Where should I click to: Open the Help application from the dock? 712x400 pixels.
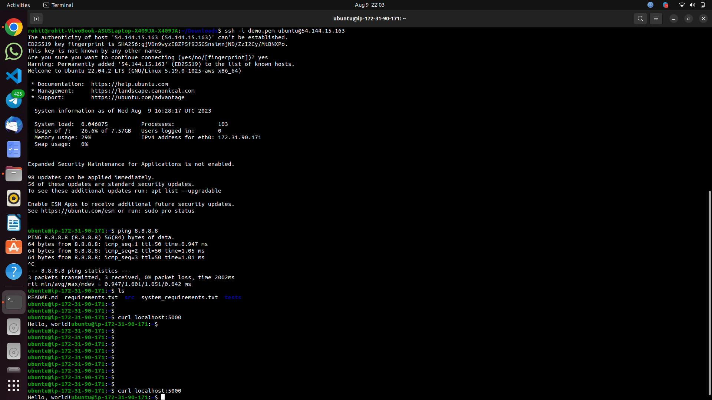point(13,271)
